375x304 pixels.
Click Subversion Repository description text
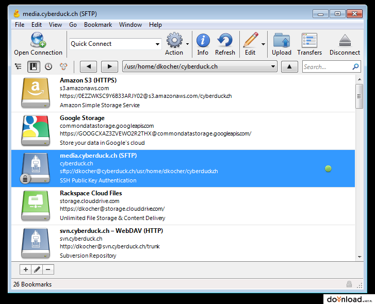(x=88, y=256)
